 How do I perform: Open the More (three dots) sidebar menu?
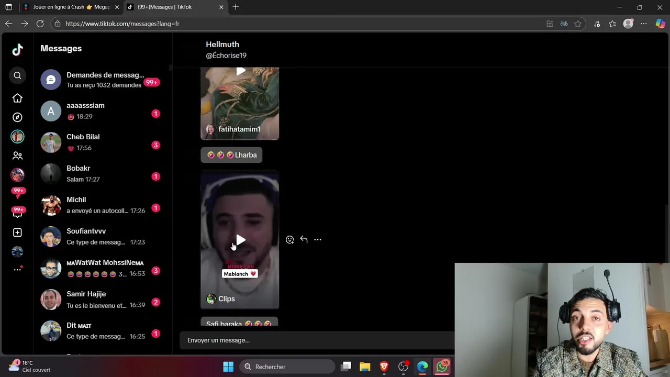17,270
